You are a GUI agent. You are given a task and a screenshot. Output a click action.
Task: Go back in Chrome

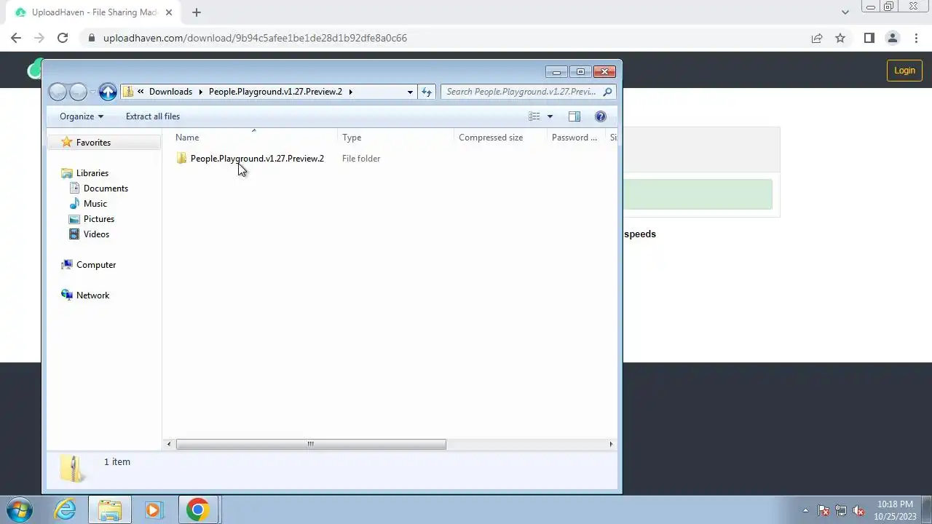click(16, 38)
